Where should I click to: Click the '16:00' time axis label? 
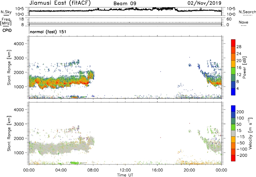click(x=157, y=170)
